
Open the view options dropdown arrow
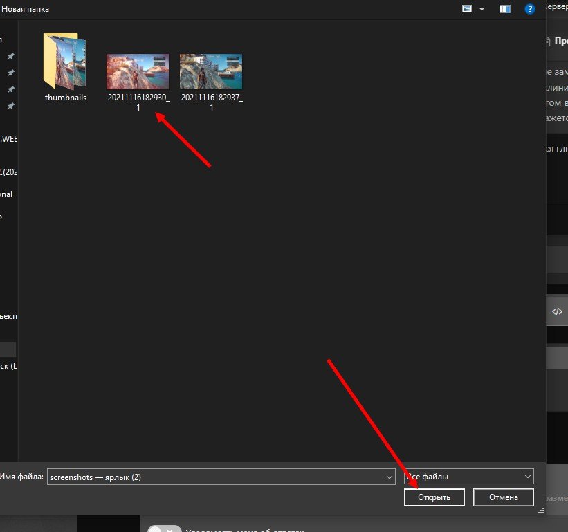[482, 10]
